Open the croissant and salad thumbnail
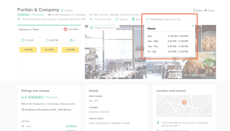This screenshot has width=230, height=131. pyautogui.click(x=199, y=66)
